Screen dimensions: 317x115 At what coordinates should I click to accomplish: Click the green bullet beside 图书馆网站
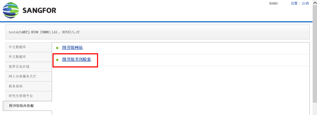coord(57,48)
